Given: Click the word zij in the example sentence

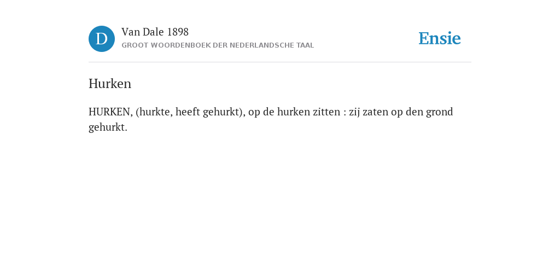Looking at the screenshot, I should 354,112.
